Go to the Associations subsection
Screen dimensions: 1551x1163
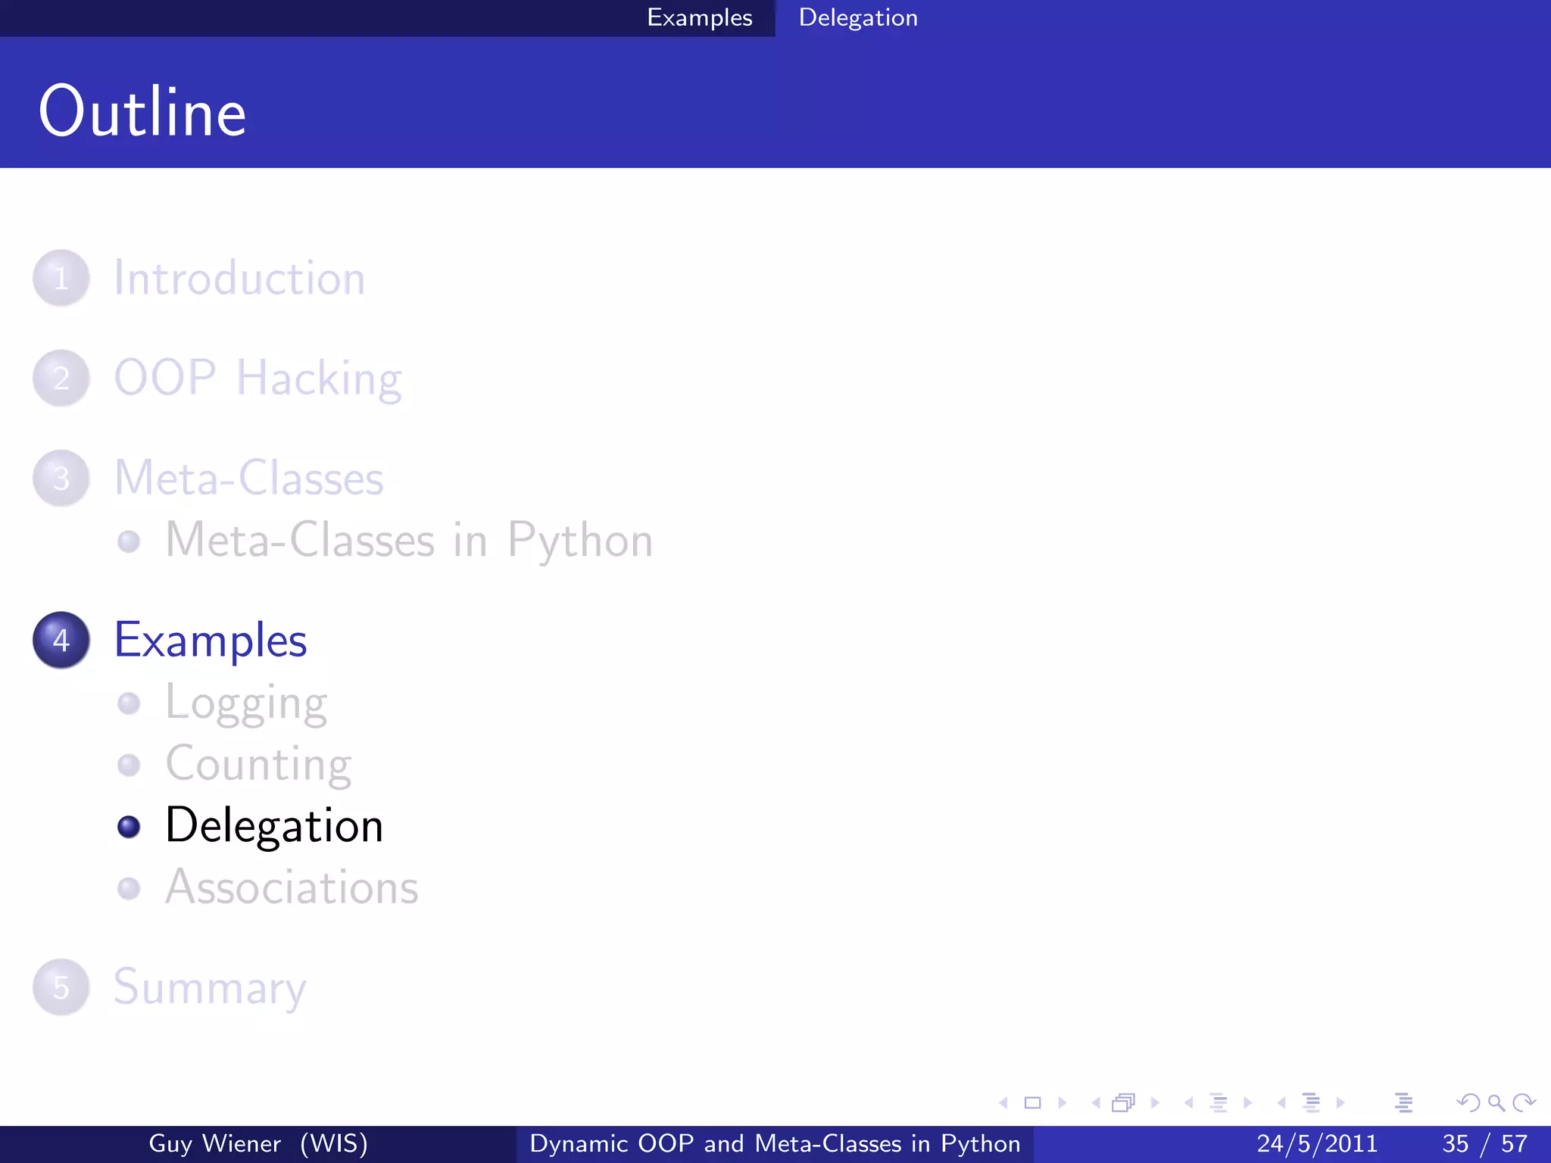point(292,887)
